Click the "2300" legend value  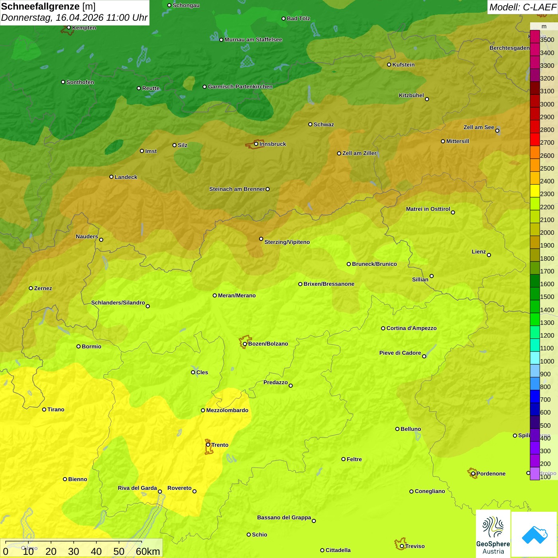pos(547,194)
